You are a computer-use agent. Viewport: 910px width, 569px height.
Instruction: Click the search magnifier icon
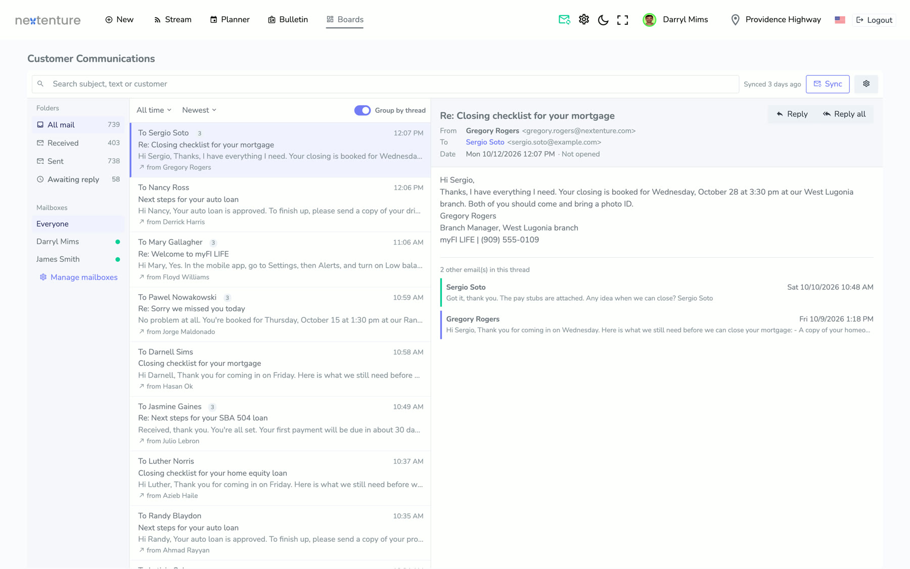40,84
